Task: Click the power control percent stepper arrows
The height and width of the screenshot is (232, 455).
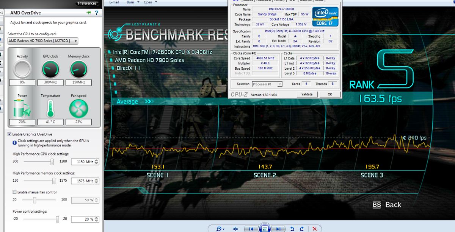Action: click(x=97, y=219)
